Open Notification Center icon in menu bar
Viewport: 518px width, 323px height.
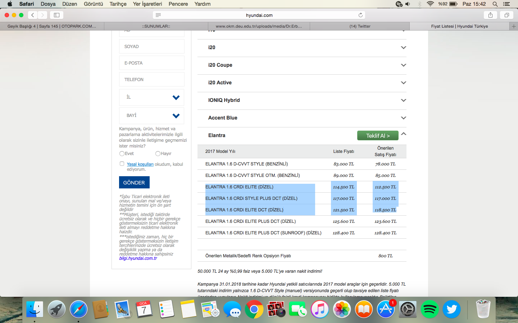(506, 4)
